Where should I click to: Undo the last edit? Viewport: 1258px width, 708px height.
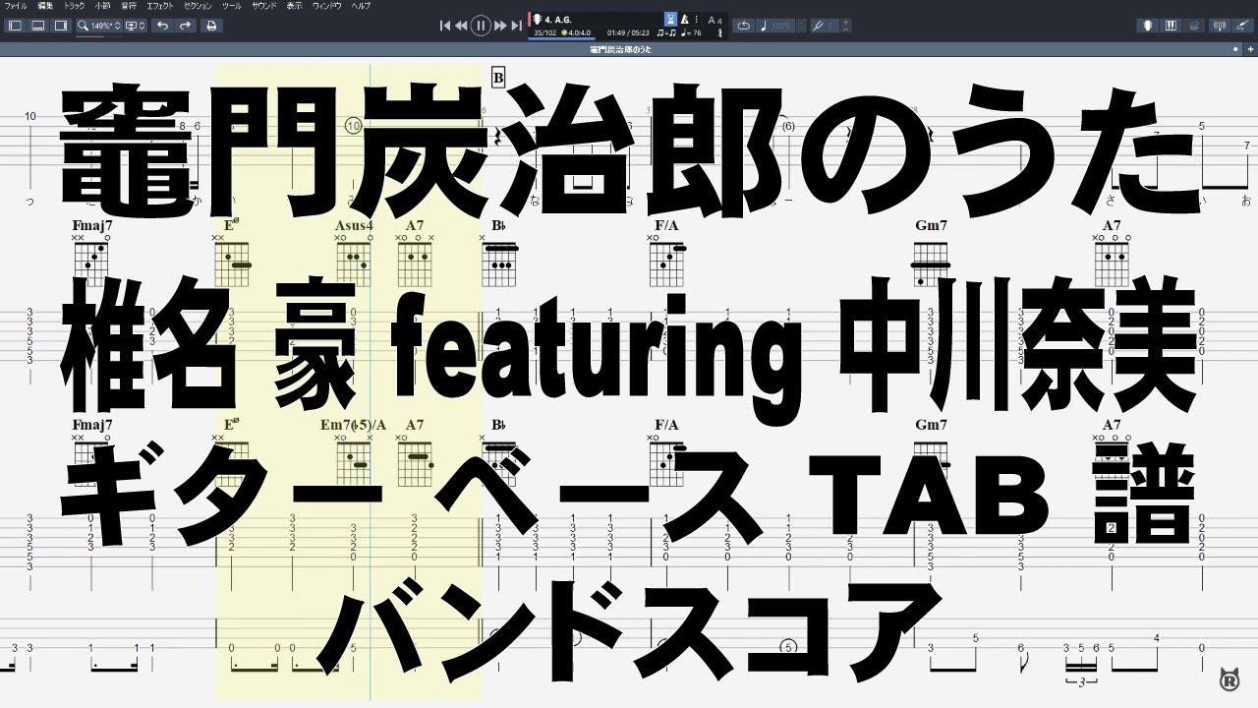coord(163,26)
